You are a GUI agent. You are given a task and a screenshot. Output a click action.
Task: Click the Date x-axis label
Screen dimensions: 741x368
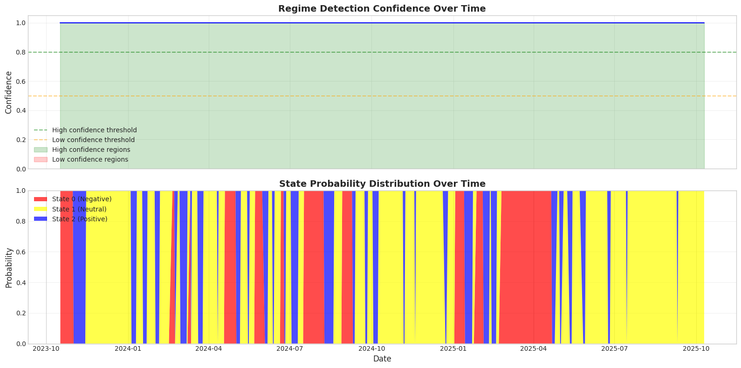point(382,359)
